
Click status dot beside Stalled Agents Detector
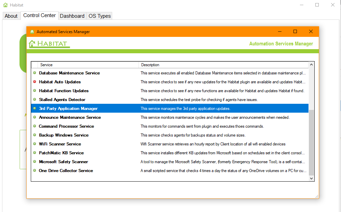(x=35, y=100)
